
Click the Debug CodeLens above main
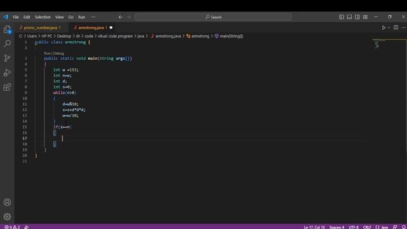59,53
